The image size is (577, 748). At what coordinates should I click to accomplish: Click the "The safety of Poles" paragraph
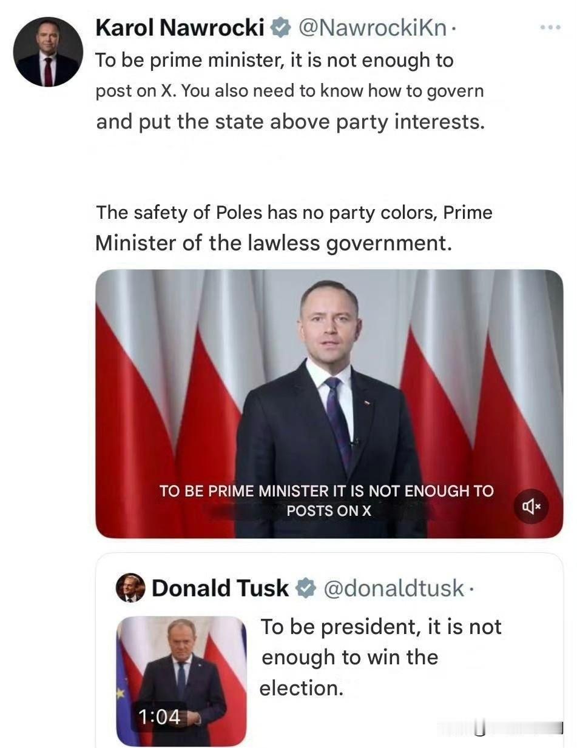click(294, 213)
